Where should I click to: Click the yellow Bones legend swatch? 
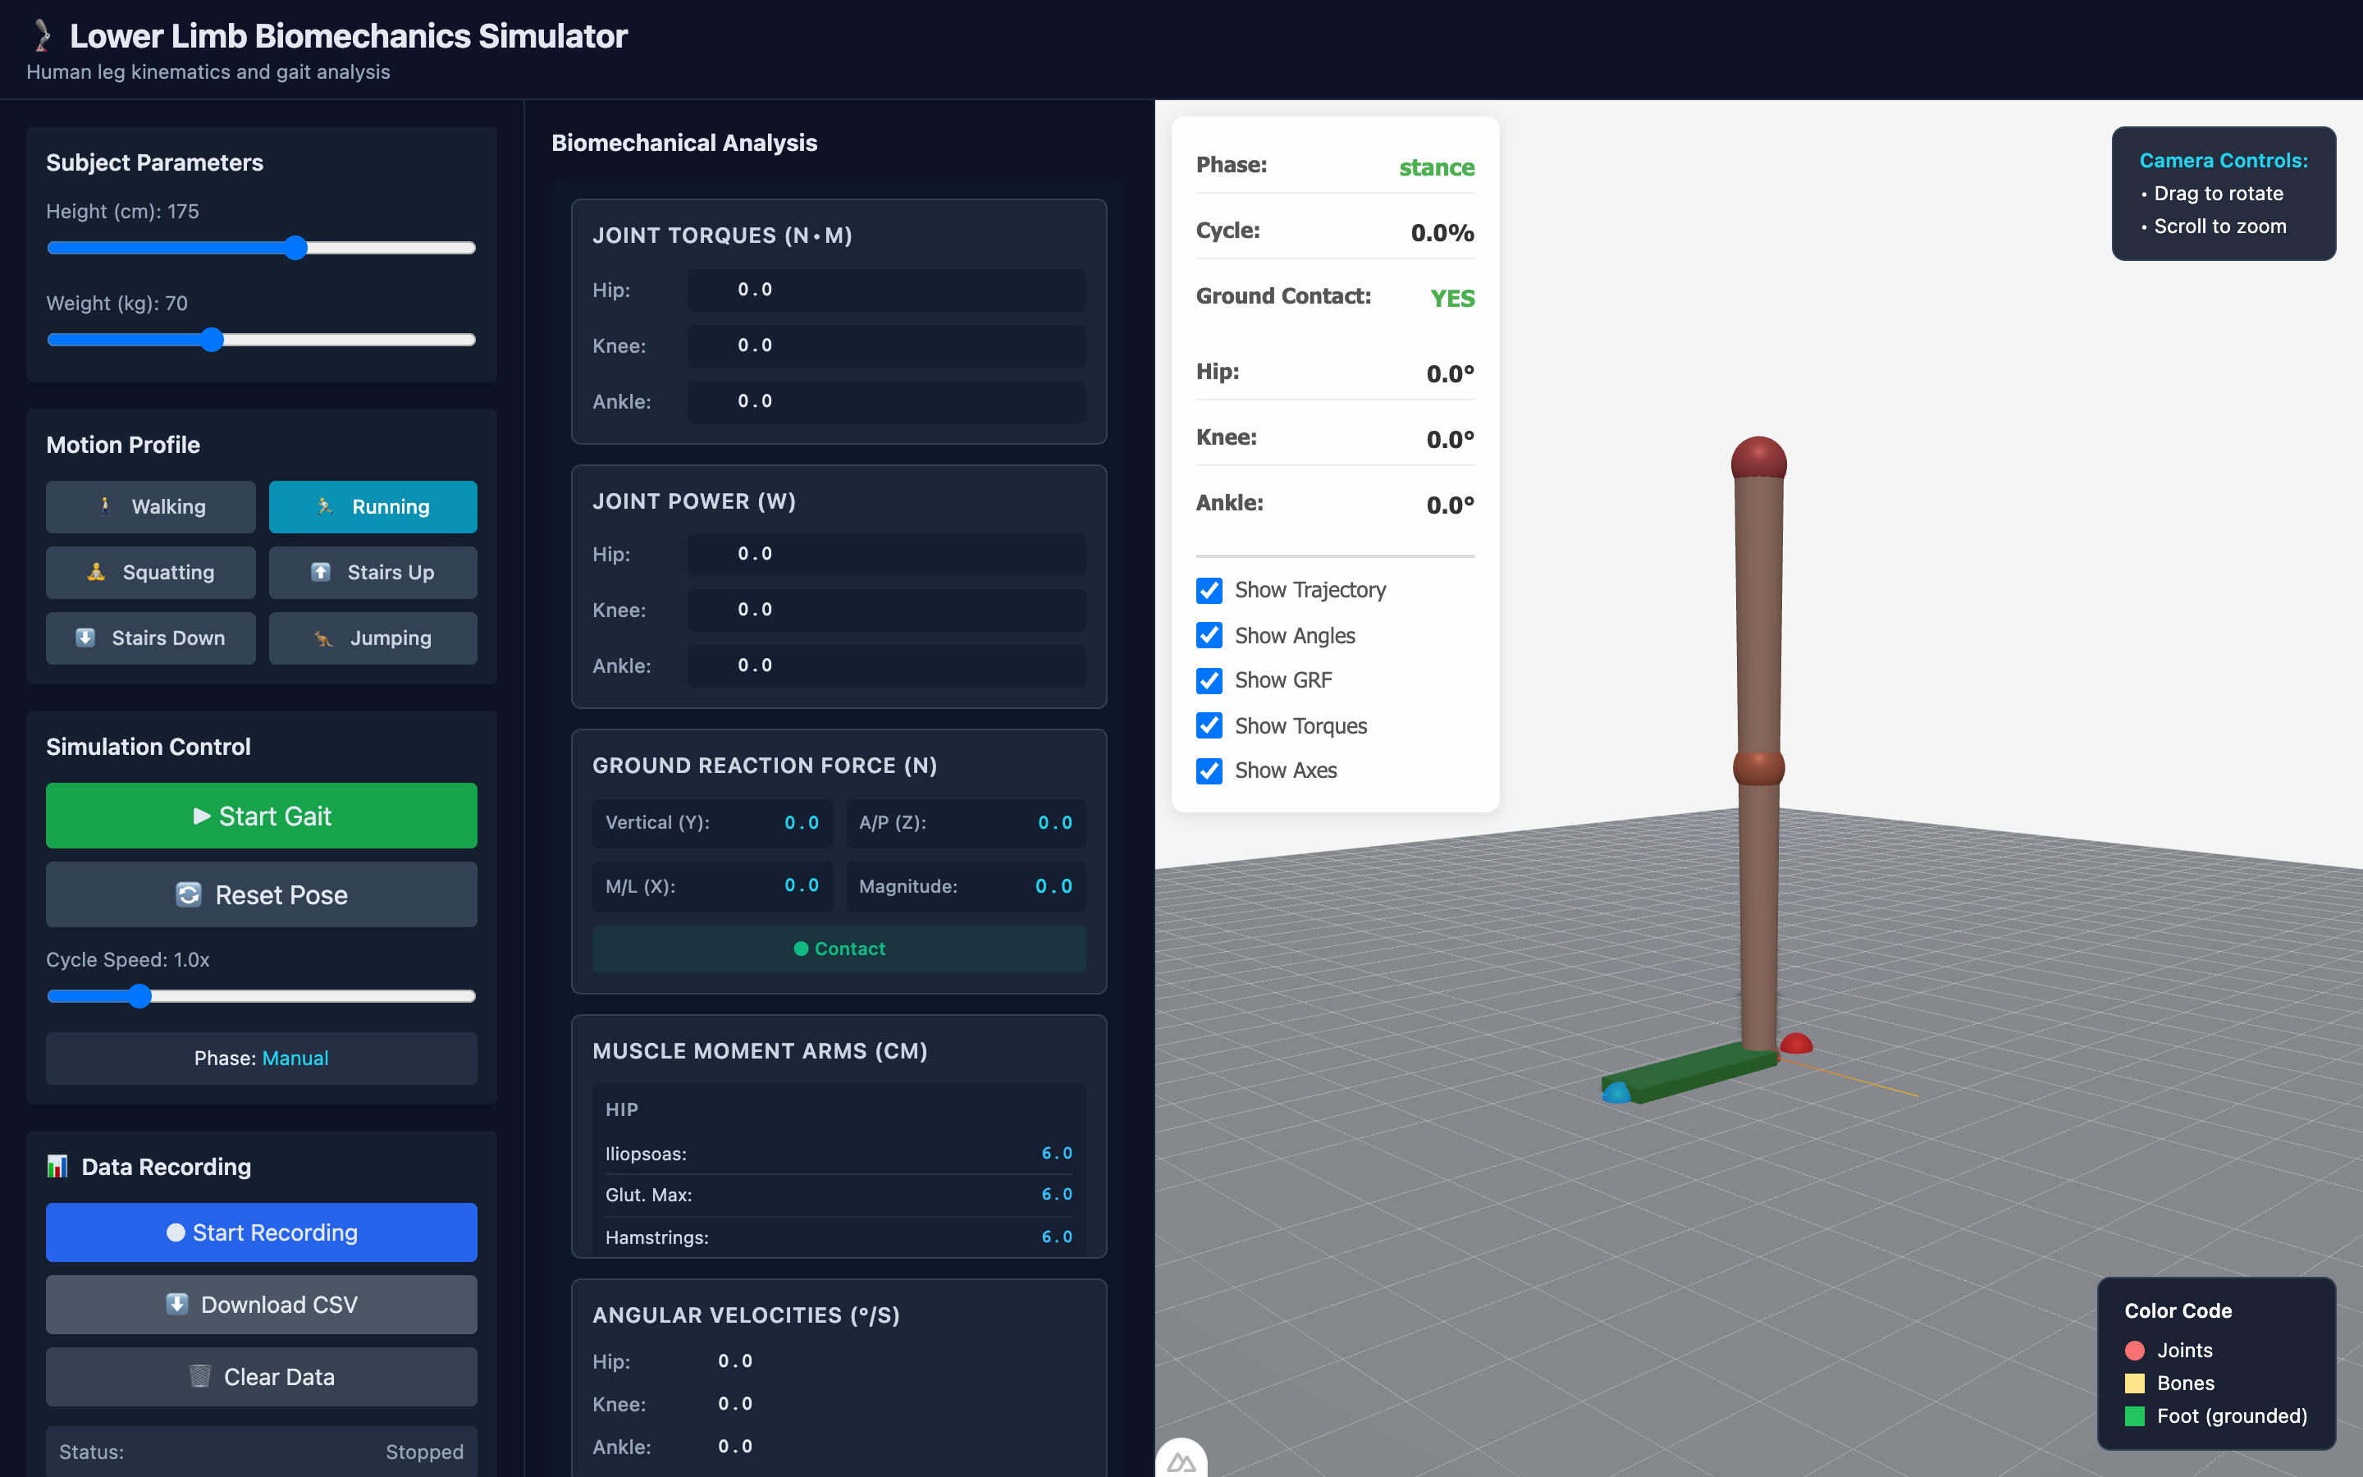pos(2135,1383)
